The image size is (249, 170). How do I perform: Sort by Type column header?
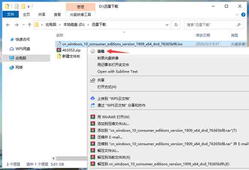[235, 35]
